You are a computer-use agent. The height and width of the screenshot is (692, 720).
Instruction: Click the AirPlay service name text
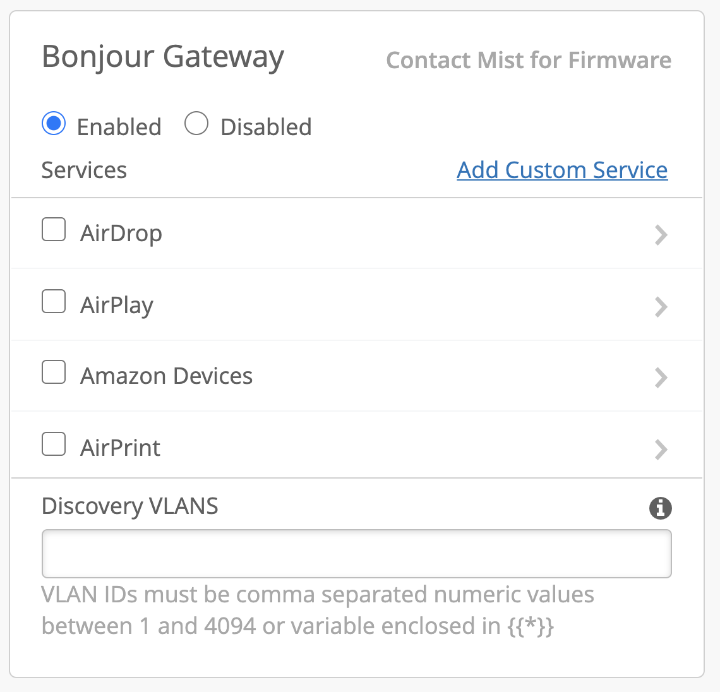(x=117, y=306)
